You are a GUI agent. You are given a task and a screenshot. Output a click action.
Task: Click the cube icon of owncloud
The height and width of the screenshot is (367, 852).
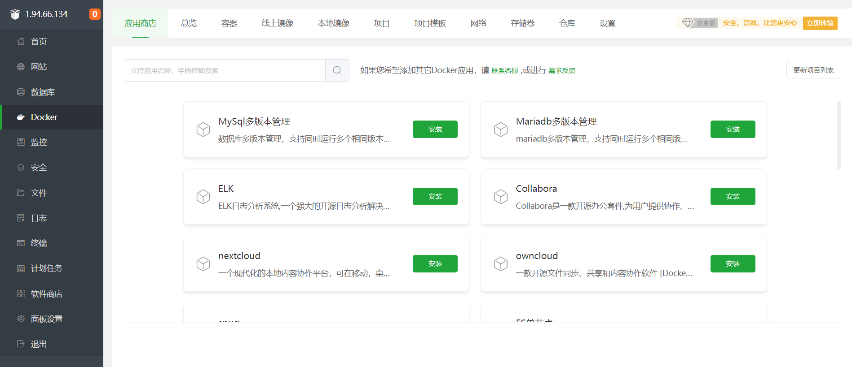501,264
